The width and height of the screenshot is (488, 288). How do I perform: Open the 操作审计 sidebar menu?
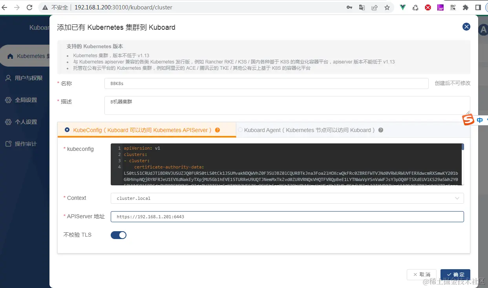click(25, 144)
